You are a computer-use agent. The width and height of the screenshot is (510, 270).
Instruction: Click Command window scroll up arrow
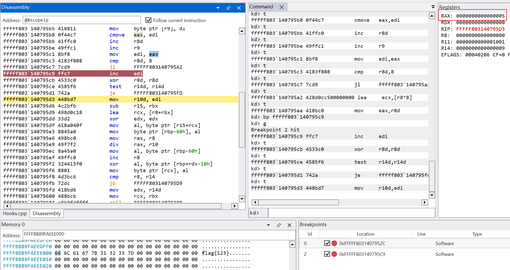coord(432,16)
